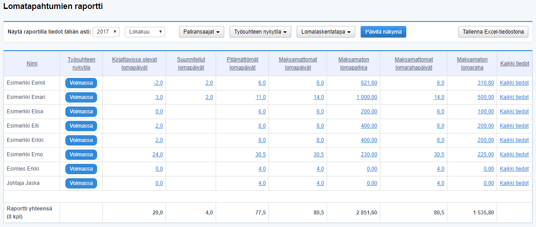The width and height of the screenshot is (536, 227).
Task: Open the Lomalaskentatapa dropdown
Action: 326,32
